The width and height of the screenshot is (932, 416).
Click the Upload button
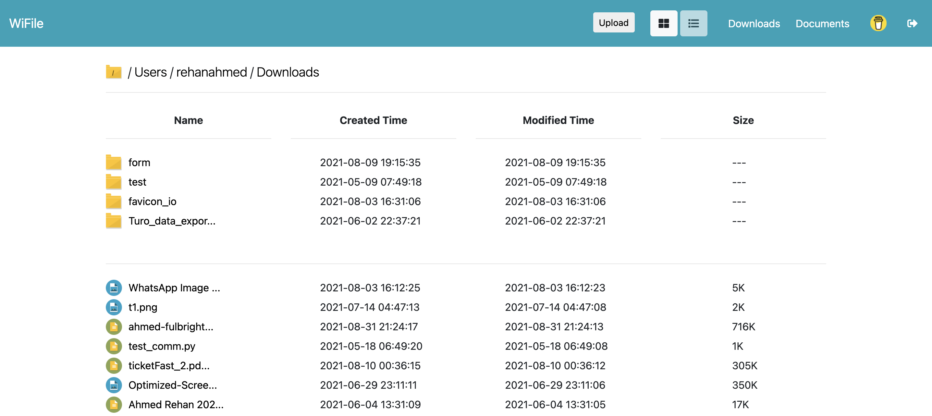tap(613, 23)
